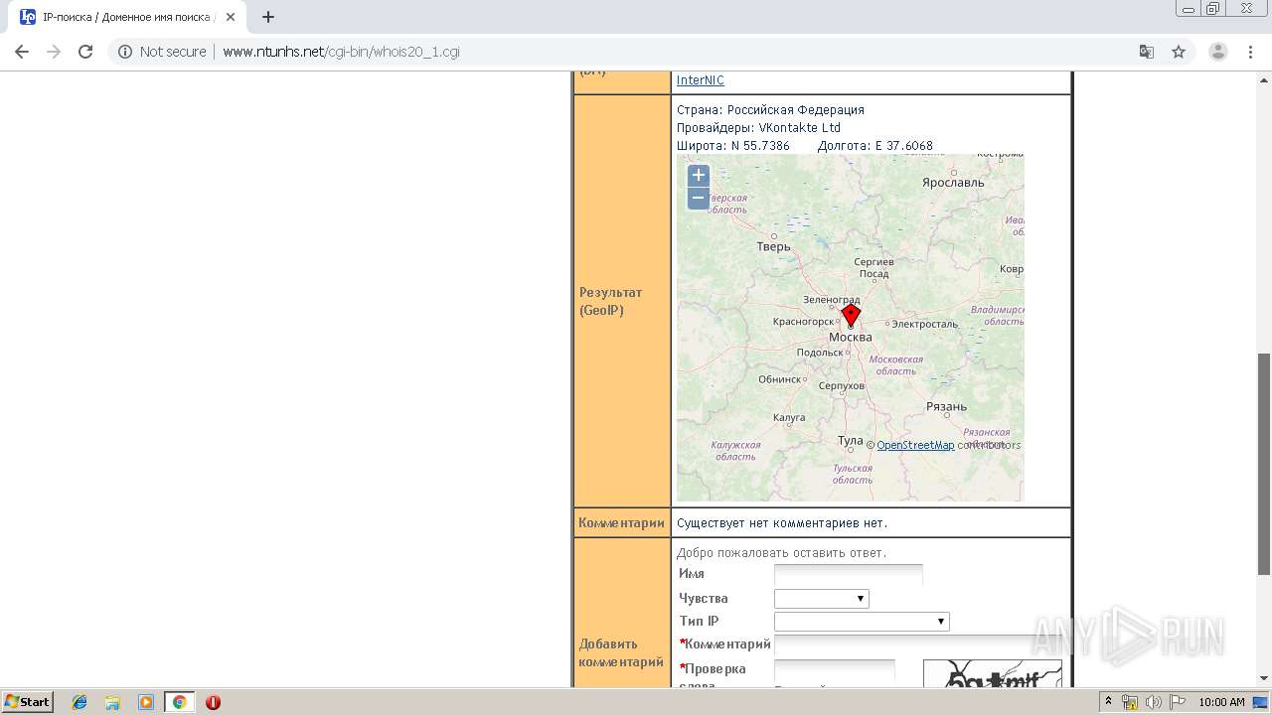
Task: Show hidden tray icons
Action: (x=1108, y=702)
